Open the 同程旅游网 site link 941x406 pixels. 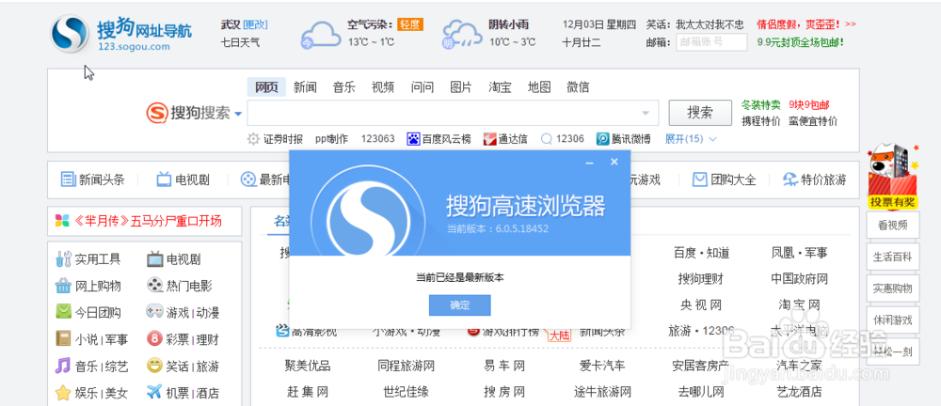coord(407,366)
